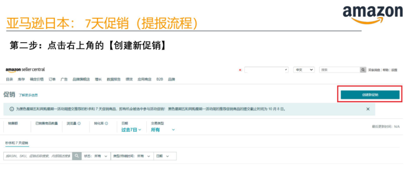410x176 pixels.
Task: Click the info icon next to 转化率
Action: coord(106,124)
